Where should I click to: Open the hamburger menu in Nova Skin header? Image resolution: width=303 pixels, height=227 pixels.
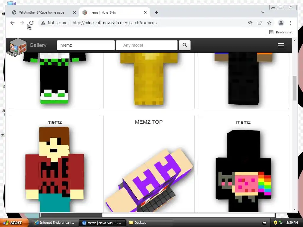281,45
